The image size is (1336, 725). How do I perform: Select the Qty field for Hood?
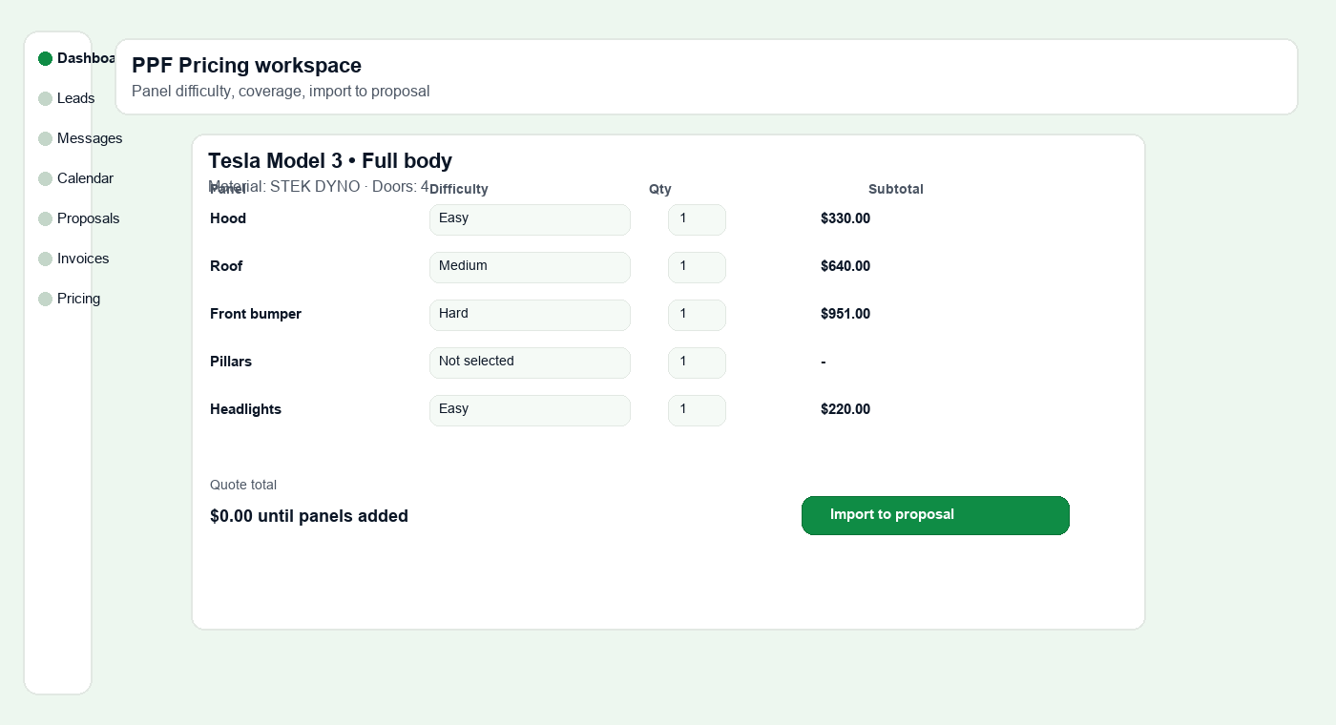(697, 219)
